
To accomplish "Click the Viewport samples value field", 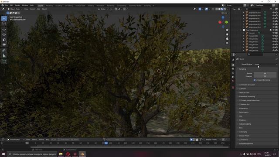I will pos(265,76).
